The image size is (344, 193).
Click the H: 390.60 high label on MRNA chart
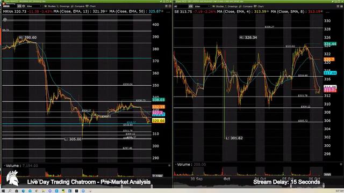pyautogui.click(x=28, y=38)
